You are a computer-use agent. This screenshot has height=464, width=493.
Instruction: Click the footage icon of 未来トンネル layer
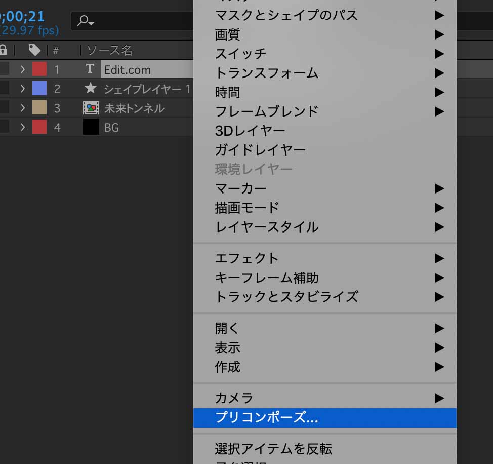91,108
